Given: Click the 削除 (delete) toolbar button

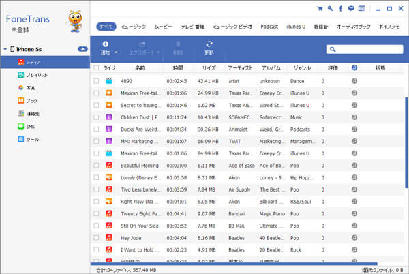Looking at the screenshot, I should pyautogui.click(x=178, y=48).
